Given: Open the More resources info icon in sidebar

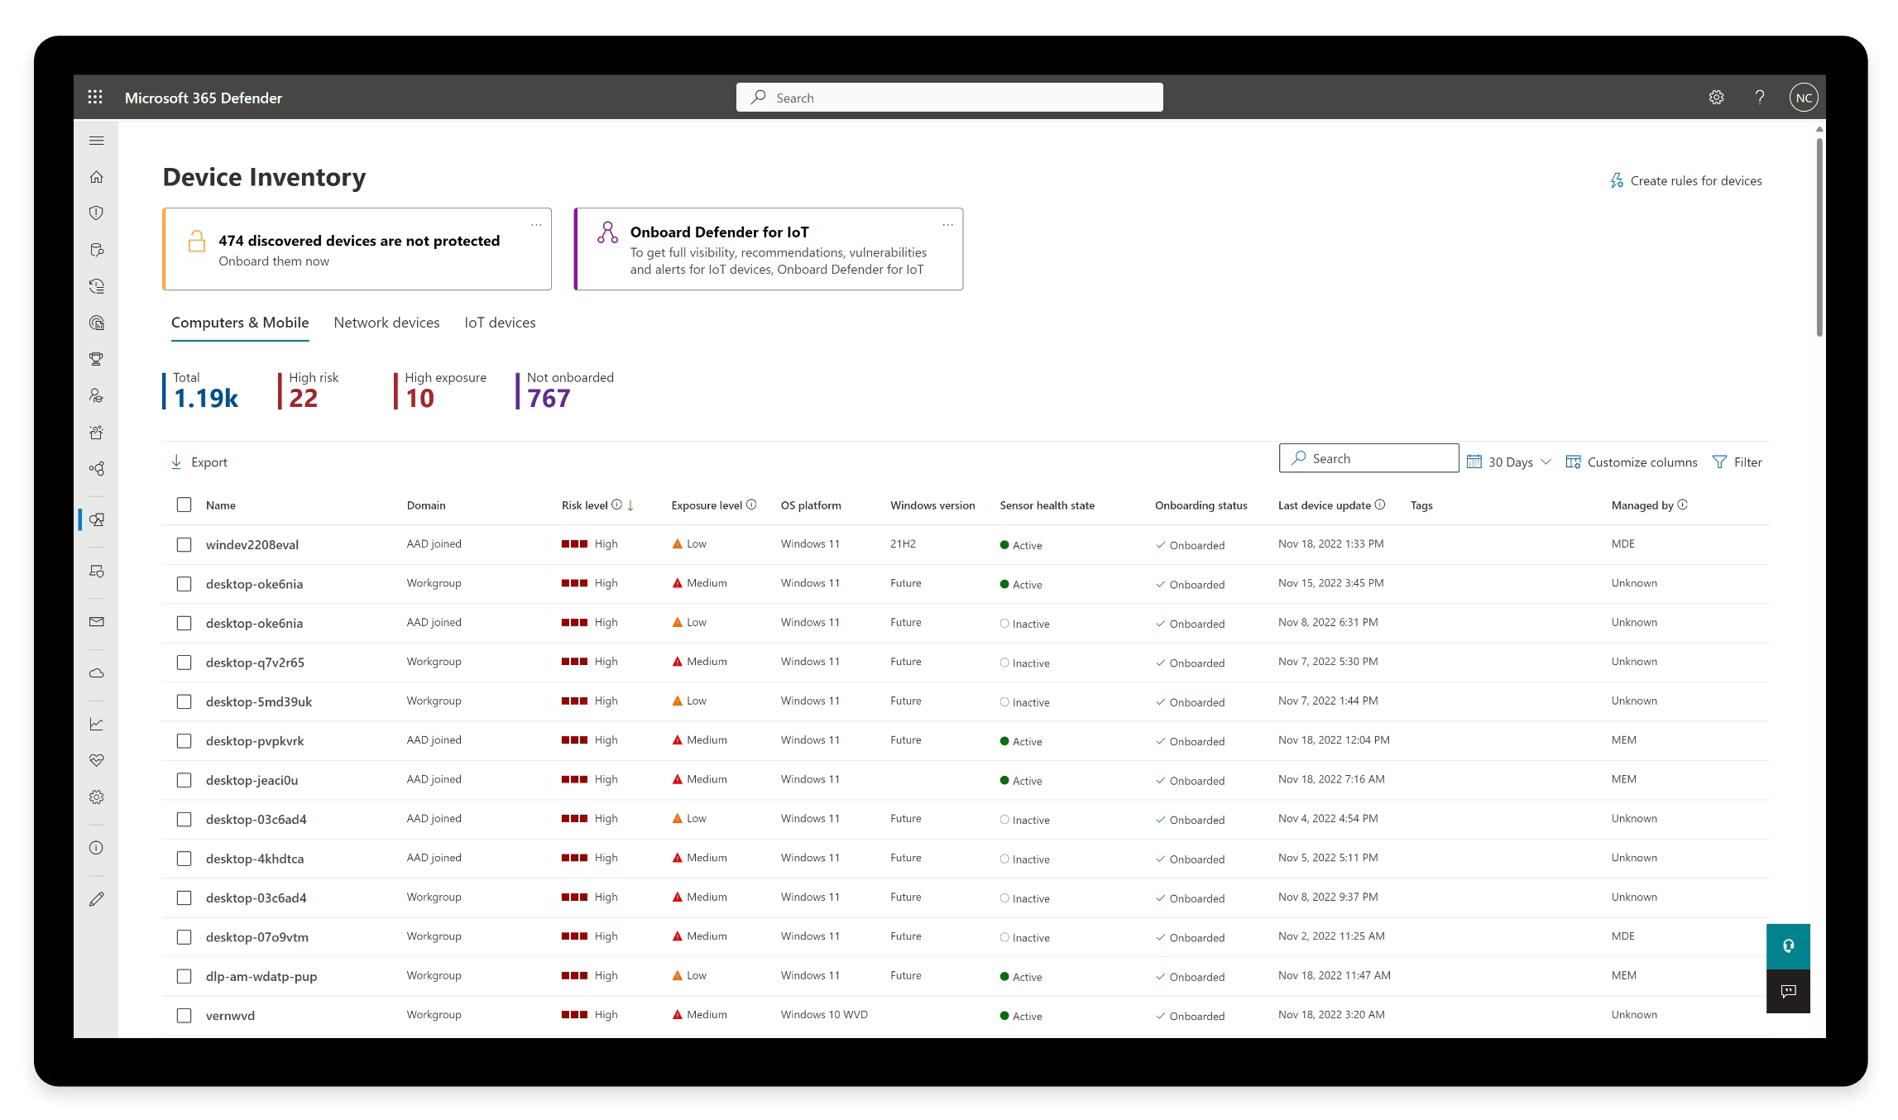Looking at the screenshot, I should coord(97,848).
